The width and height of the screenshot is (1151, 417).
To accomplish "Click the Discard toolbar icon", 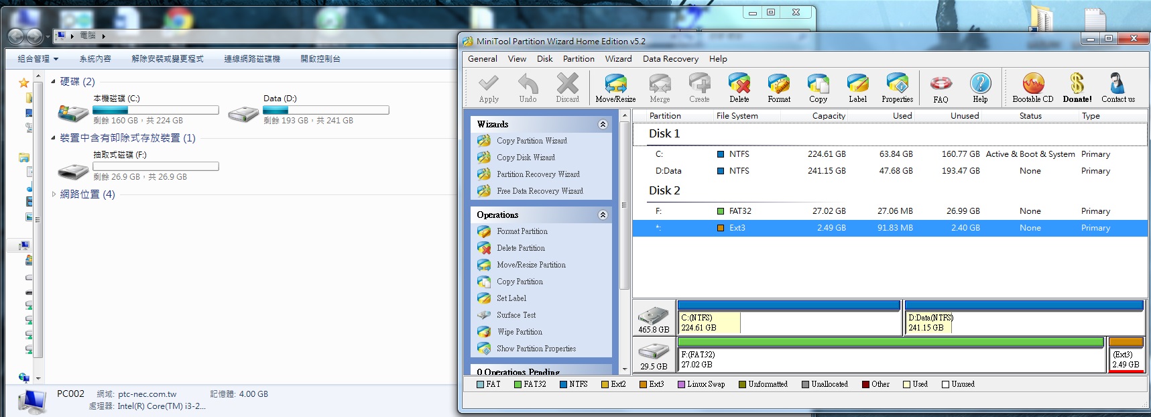I will coord(567,88).
